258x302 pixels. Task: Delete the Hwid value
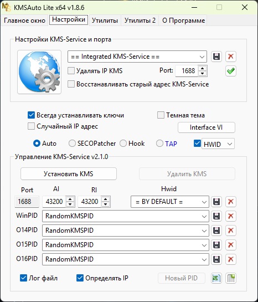coord(231,202)
